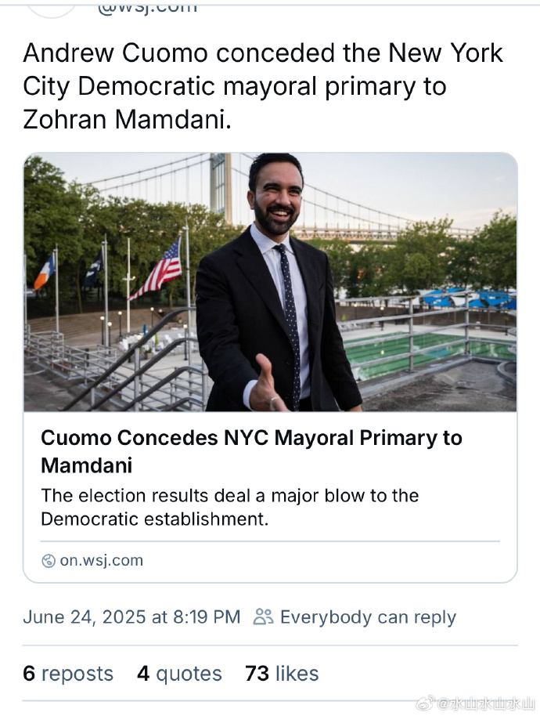The height and width of the screenshot is (716, 540).
Task: Click Zohran Mamdani's name in post text
Action: click(123, 119)
